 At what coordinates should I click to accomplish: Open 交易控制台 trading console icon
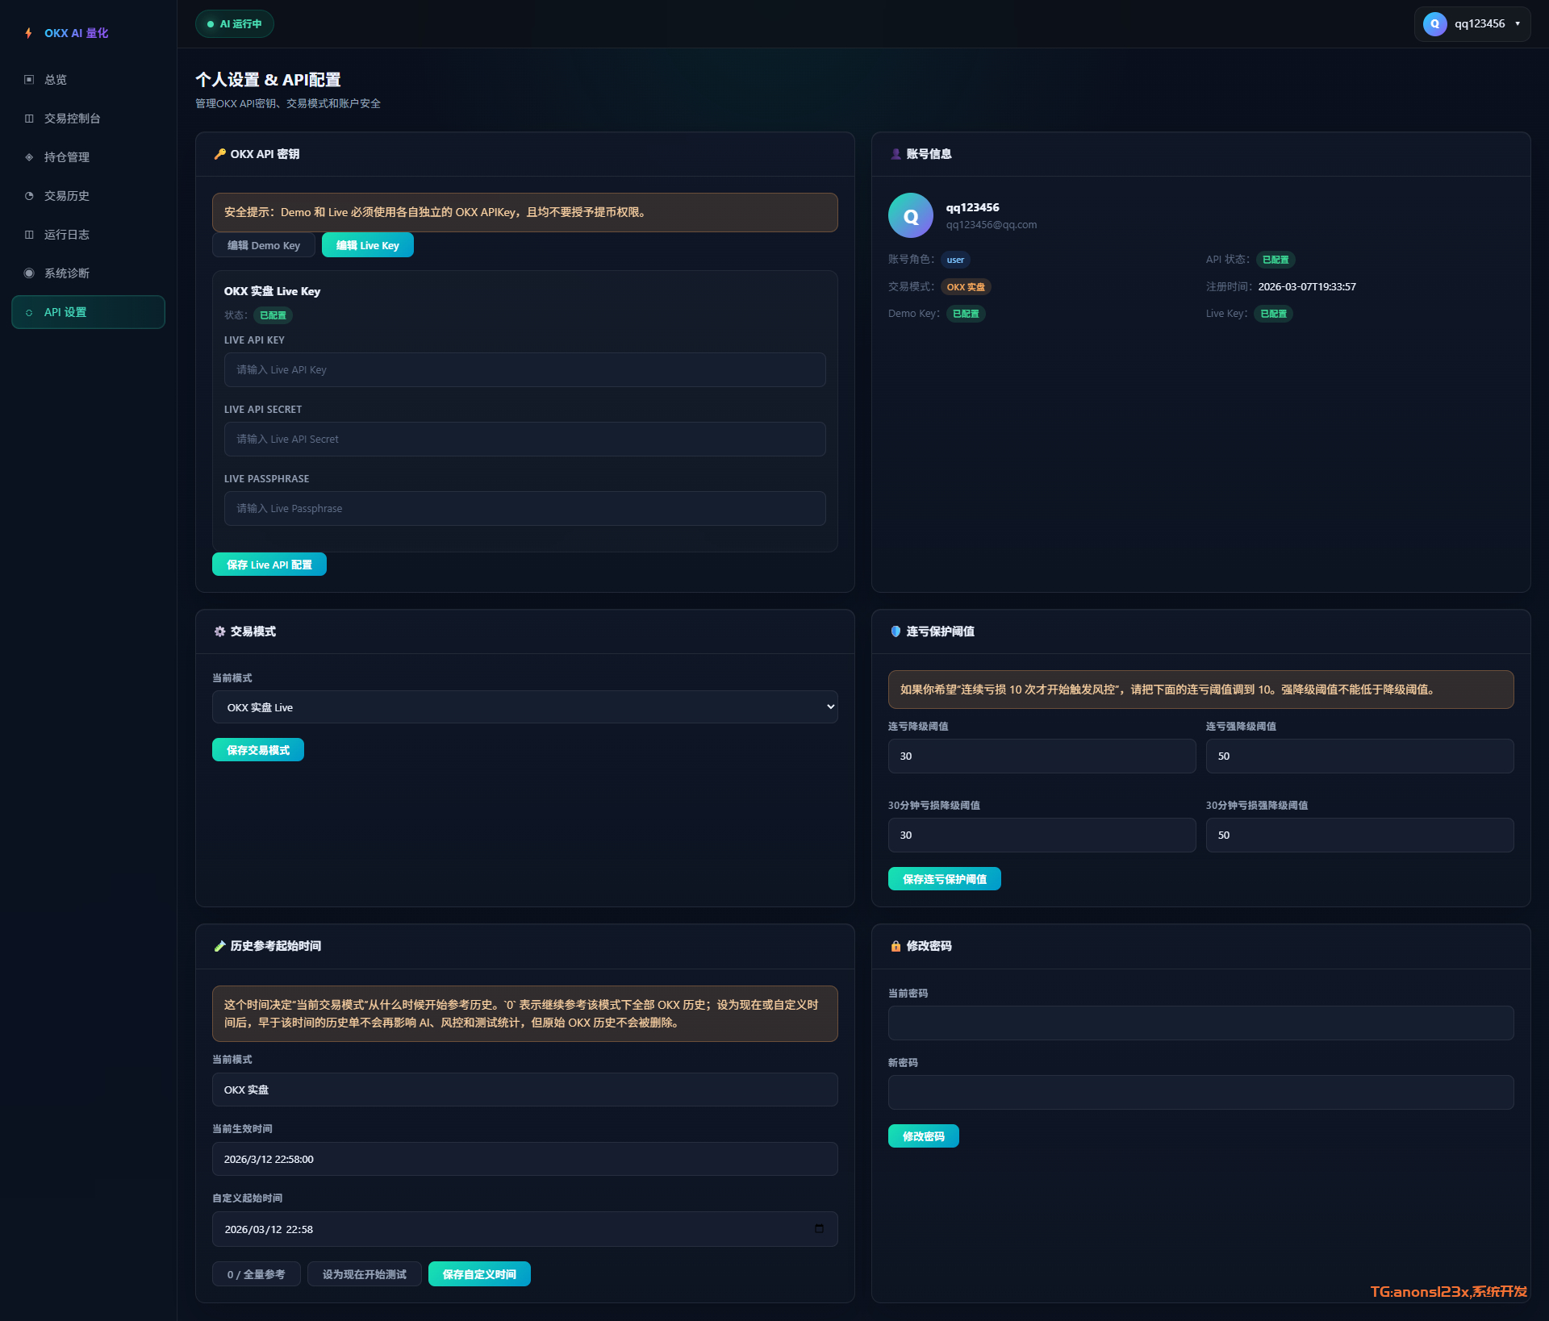pyautogui.click(x=29, y=119)
